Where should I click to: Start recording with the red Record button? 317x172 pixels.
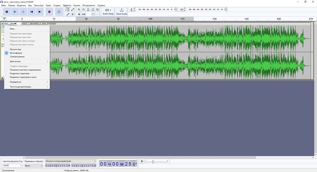click(49, 12)
